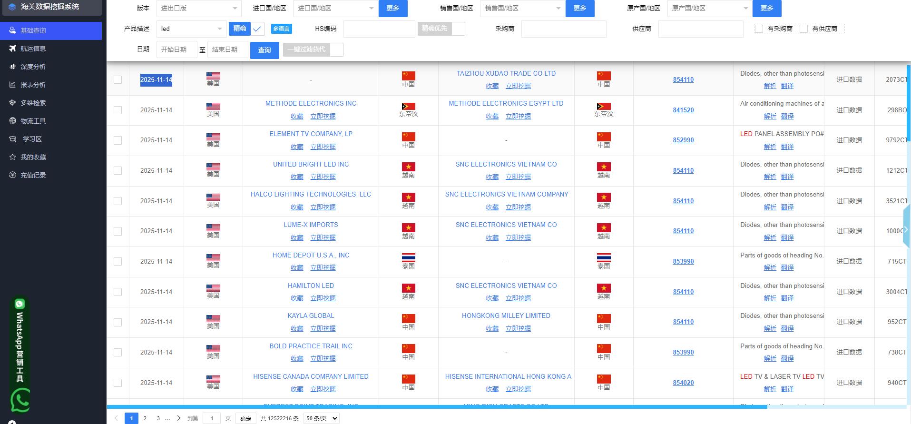Image resolution: width=911 pixels, height=424 pixels.
Task: Expand the 进口国/地区 dropdown
Action: pos(335,9)
